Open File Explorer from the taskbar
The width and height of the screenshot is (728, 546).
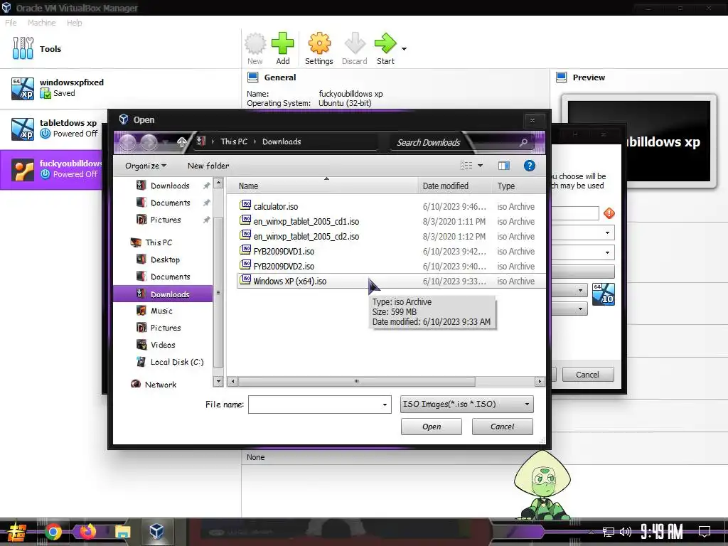[122, 532]
